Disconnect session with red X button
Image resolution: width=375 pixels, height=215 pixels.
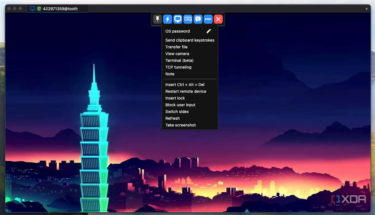[218, 19]
